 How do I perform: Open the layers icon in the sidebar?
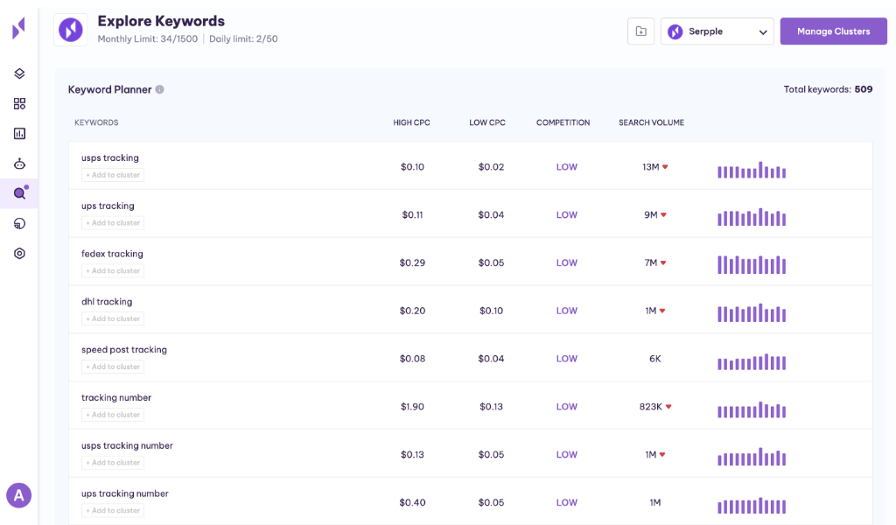tap(19, 73)
